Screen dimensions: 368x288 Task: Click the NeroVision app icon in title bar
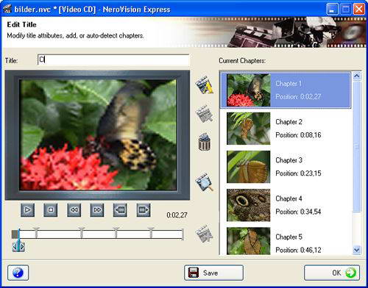(x=7, y=9)
